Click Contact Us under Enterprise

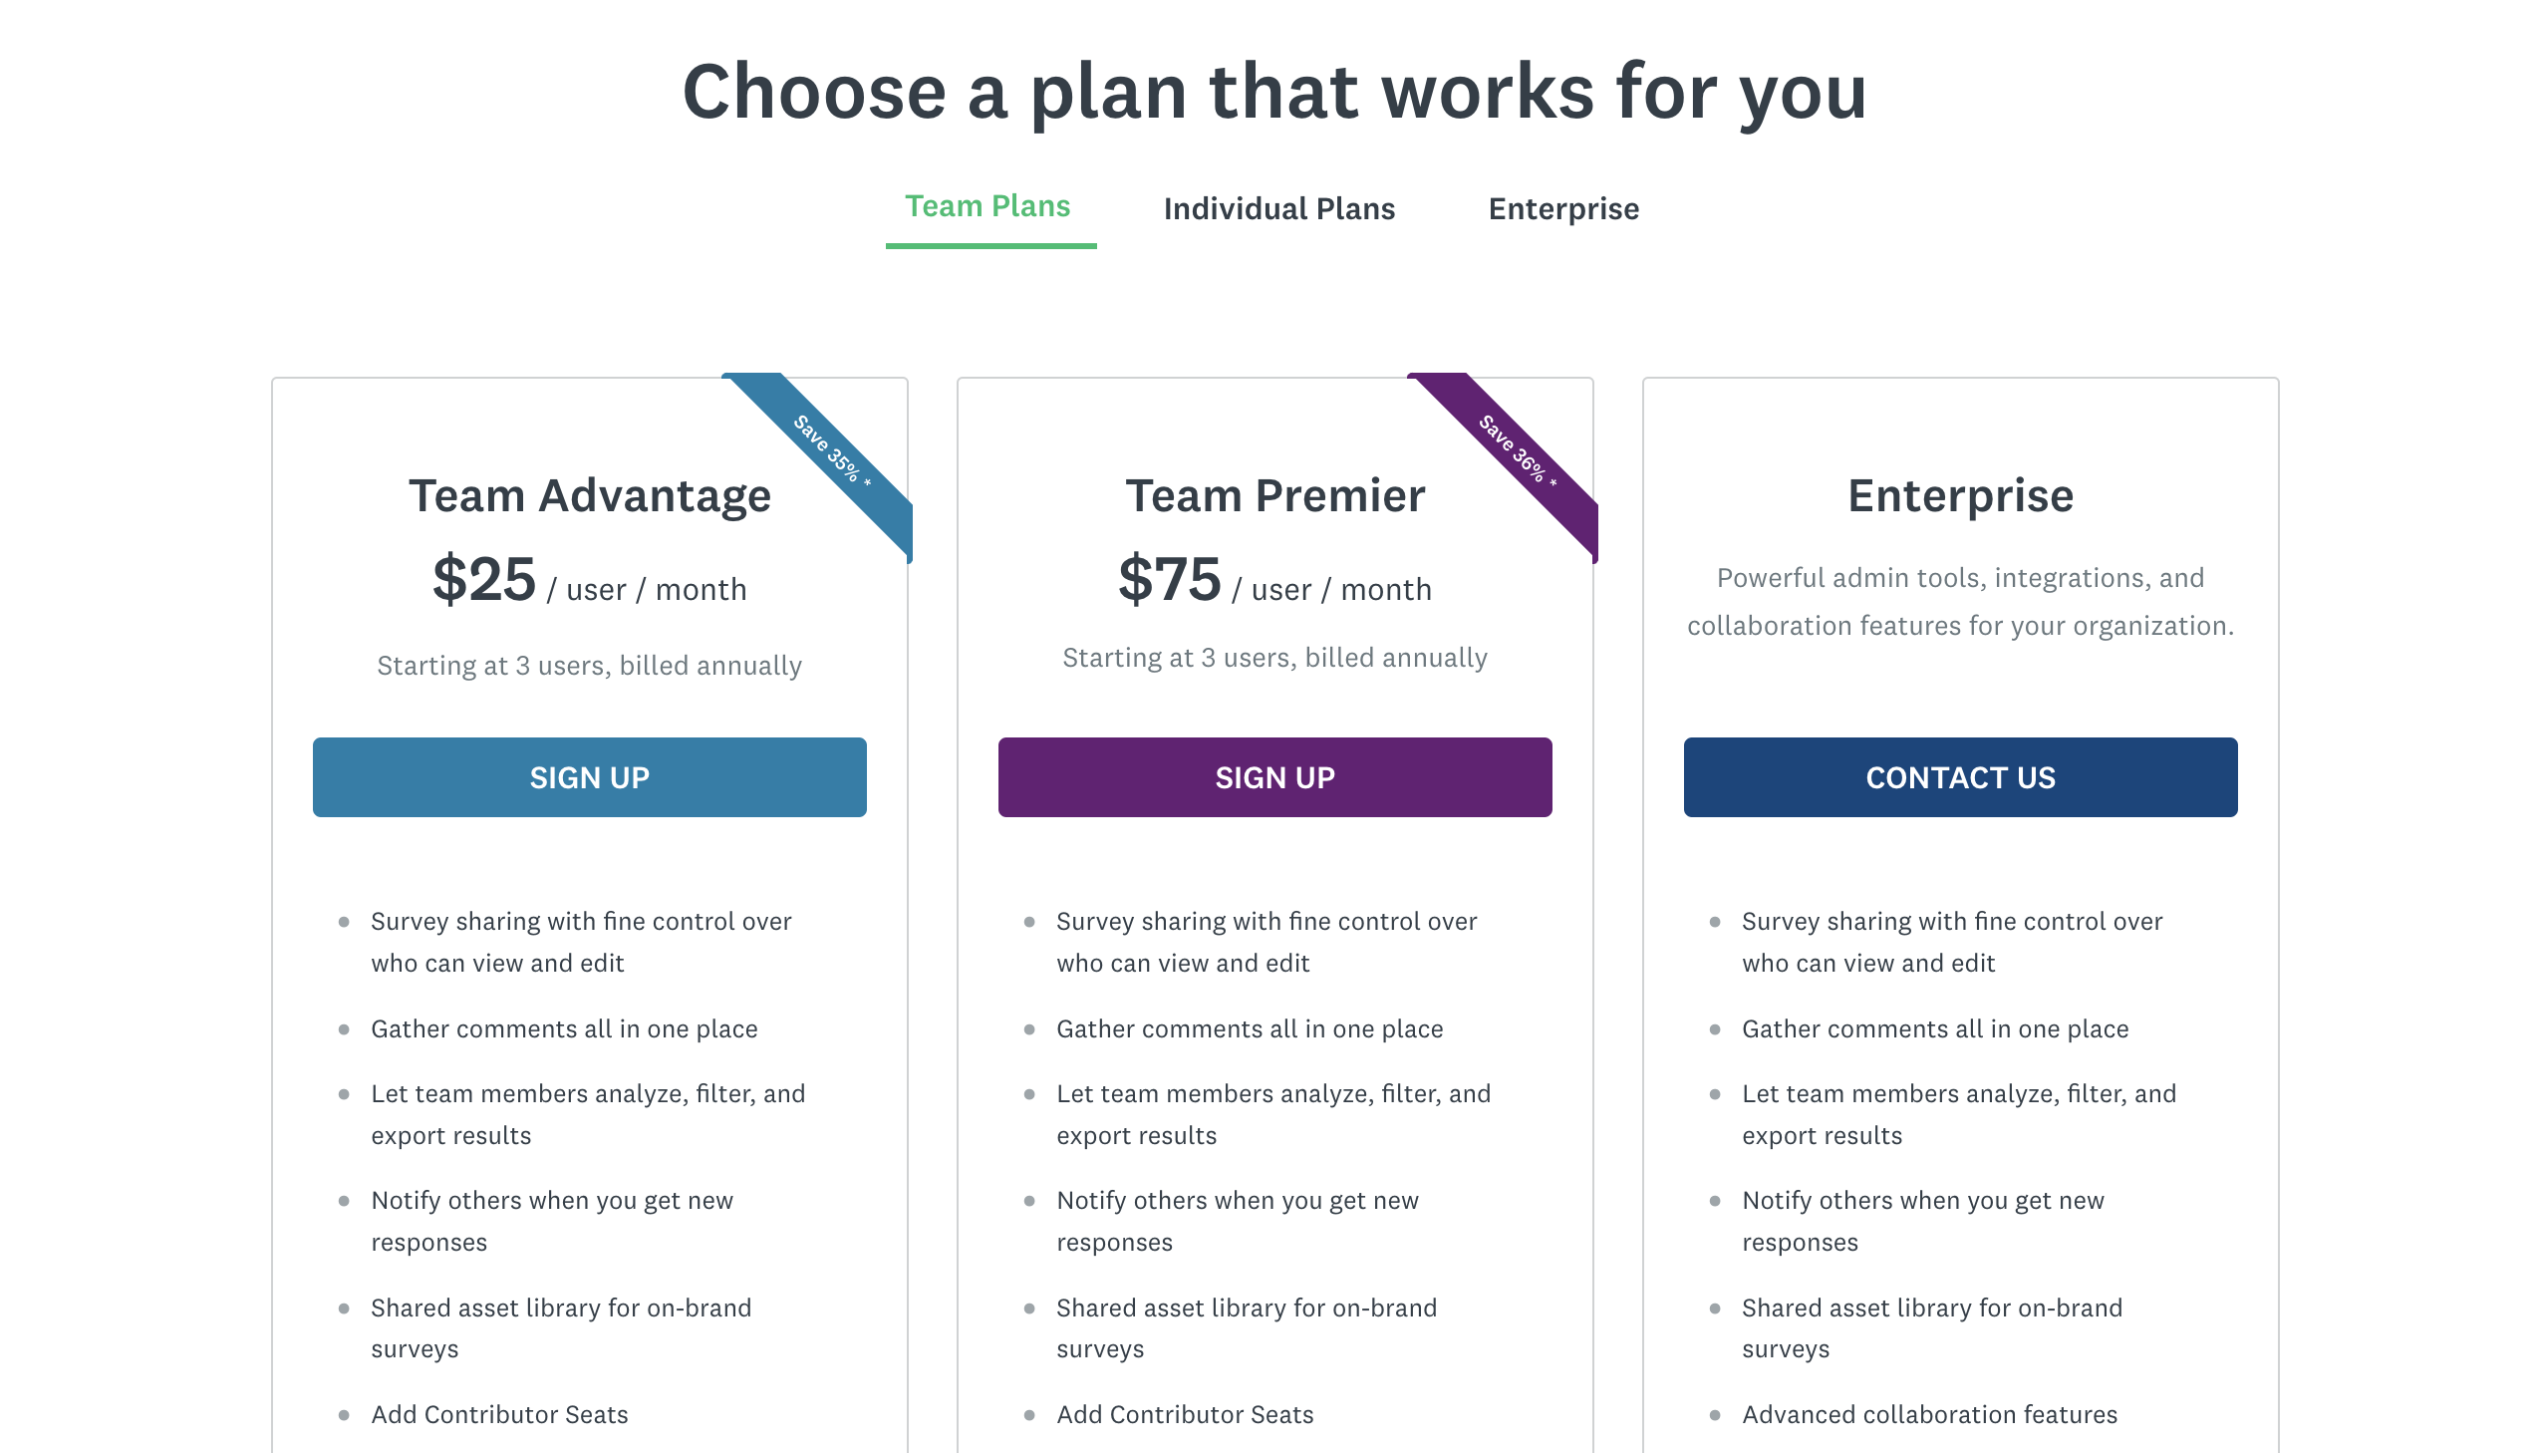[x=1959, y=777]
